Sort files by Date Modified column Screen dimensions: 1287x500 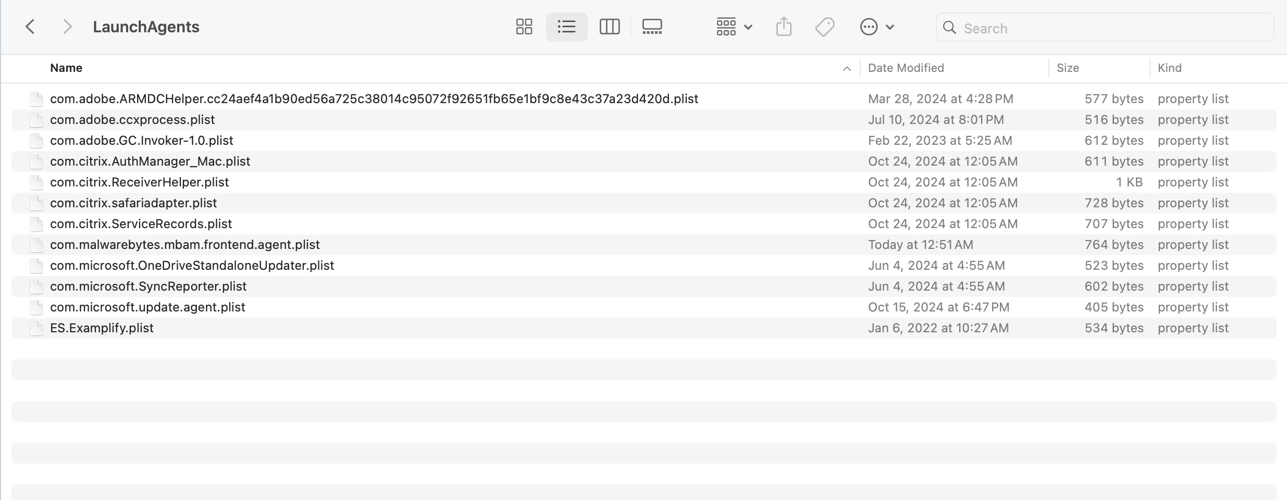coord(906,68)
